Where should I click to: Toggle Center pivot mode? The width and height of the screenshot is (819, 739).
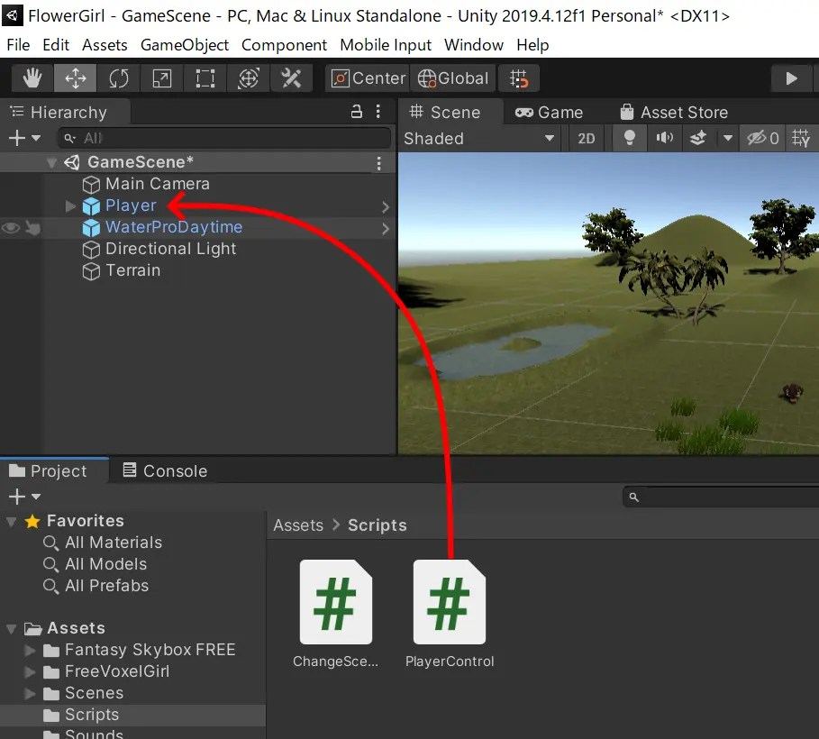click(x=368, y=78)
